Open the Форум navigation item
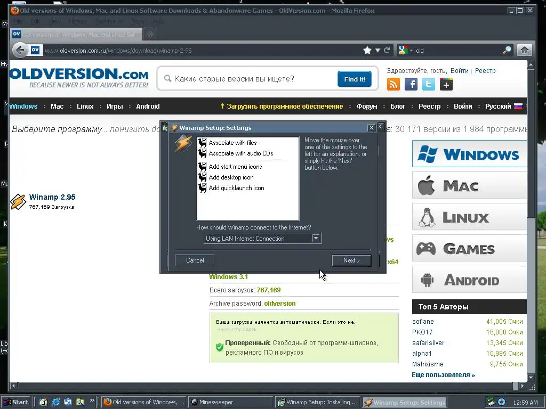 367,107
